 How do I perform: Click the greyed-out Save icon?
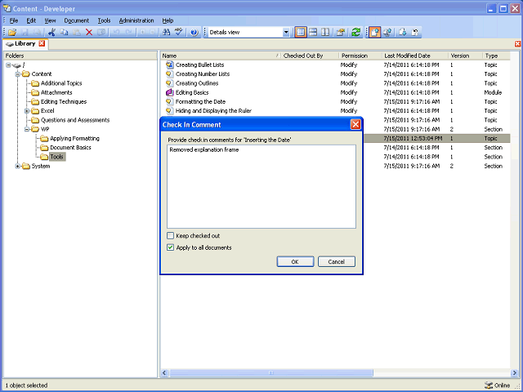[x=25, y=33]
